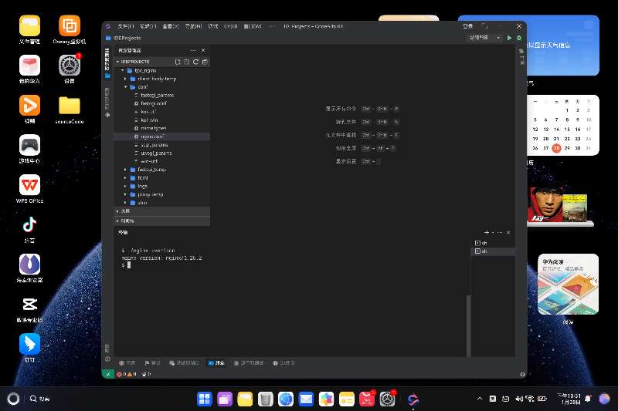Screen dimensions: 618x411
Task: Add a new terminal with plus icon
Action: pyautogui.click(x=487, y=232)
